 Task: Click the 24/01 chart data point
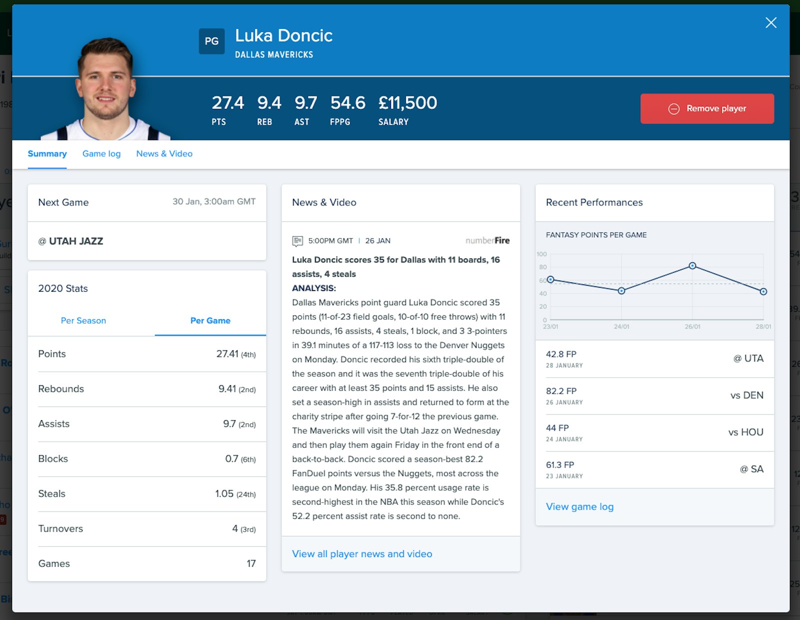pos(621,291)
